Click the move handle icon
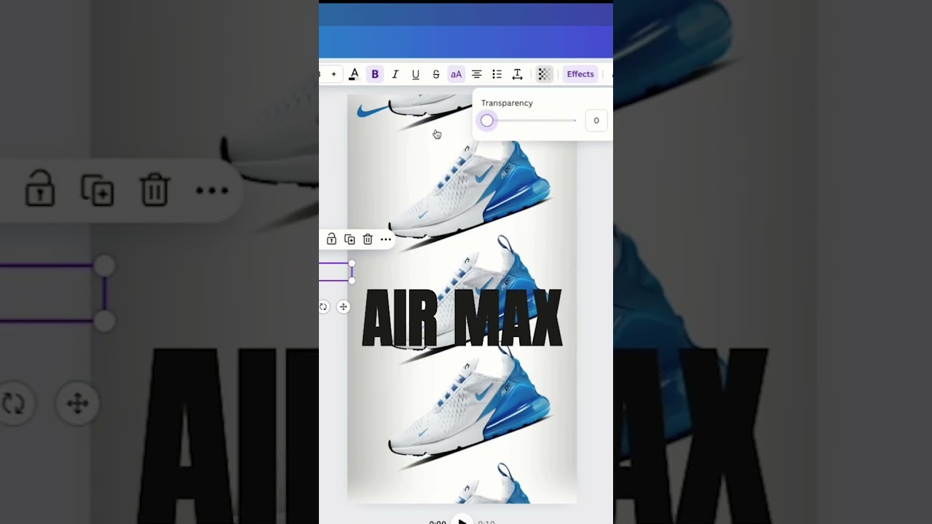 [x=343, y=307]
